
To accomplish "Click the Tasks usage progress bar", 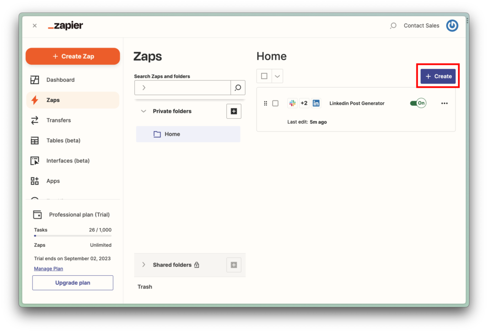I will tap(73, 236).
